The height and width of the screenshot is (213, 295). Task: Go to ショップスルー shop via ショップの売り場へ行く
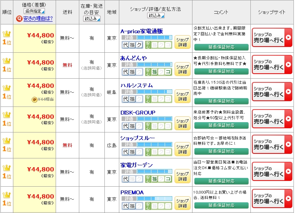tap(272, 144)
